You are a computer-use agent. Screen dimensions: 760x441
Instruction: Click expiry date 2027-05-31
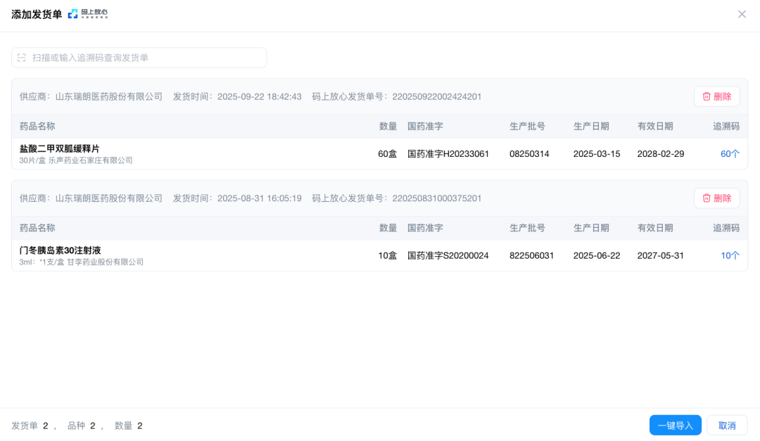660,255
